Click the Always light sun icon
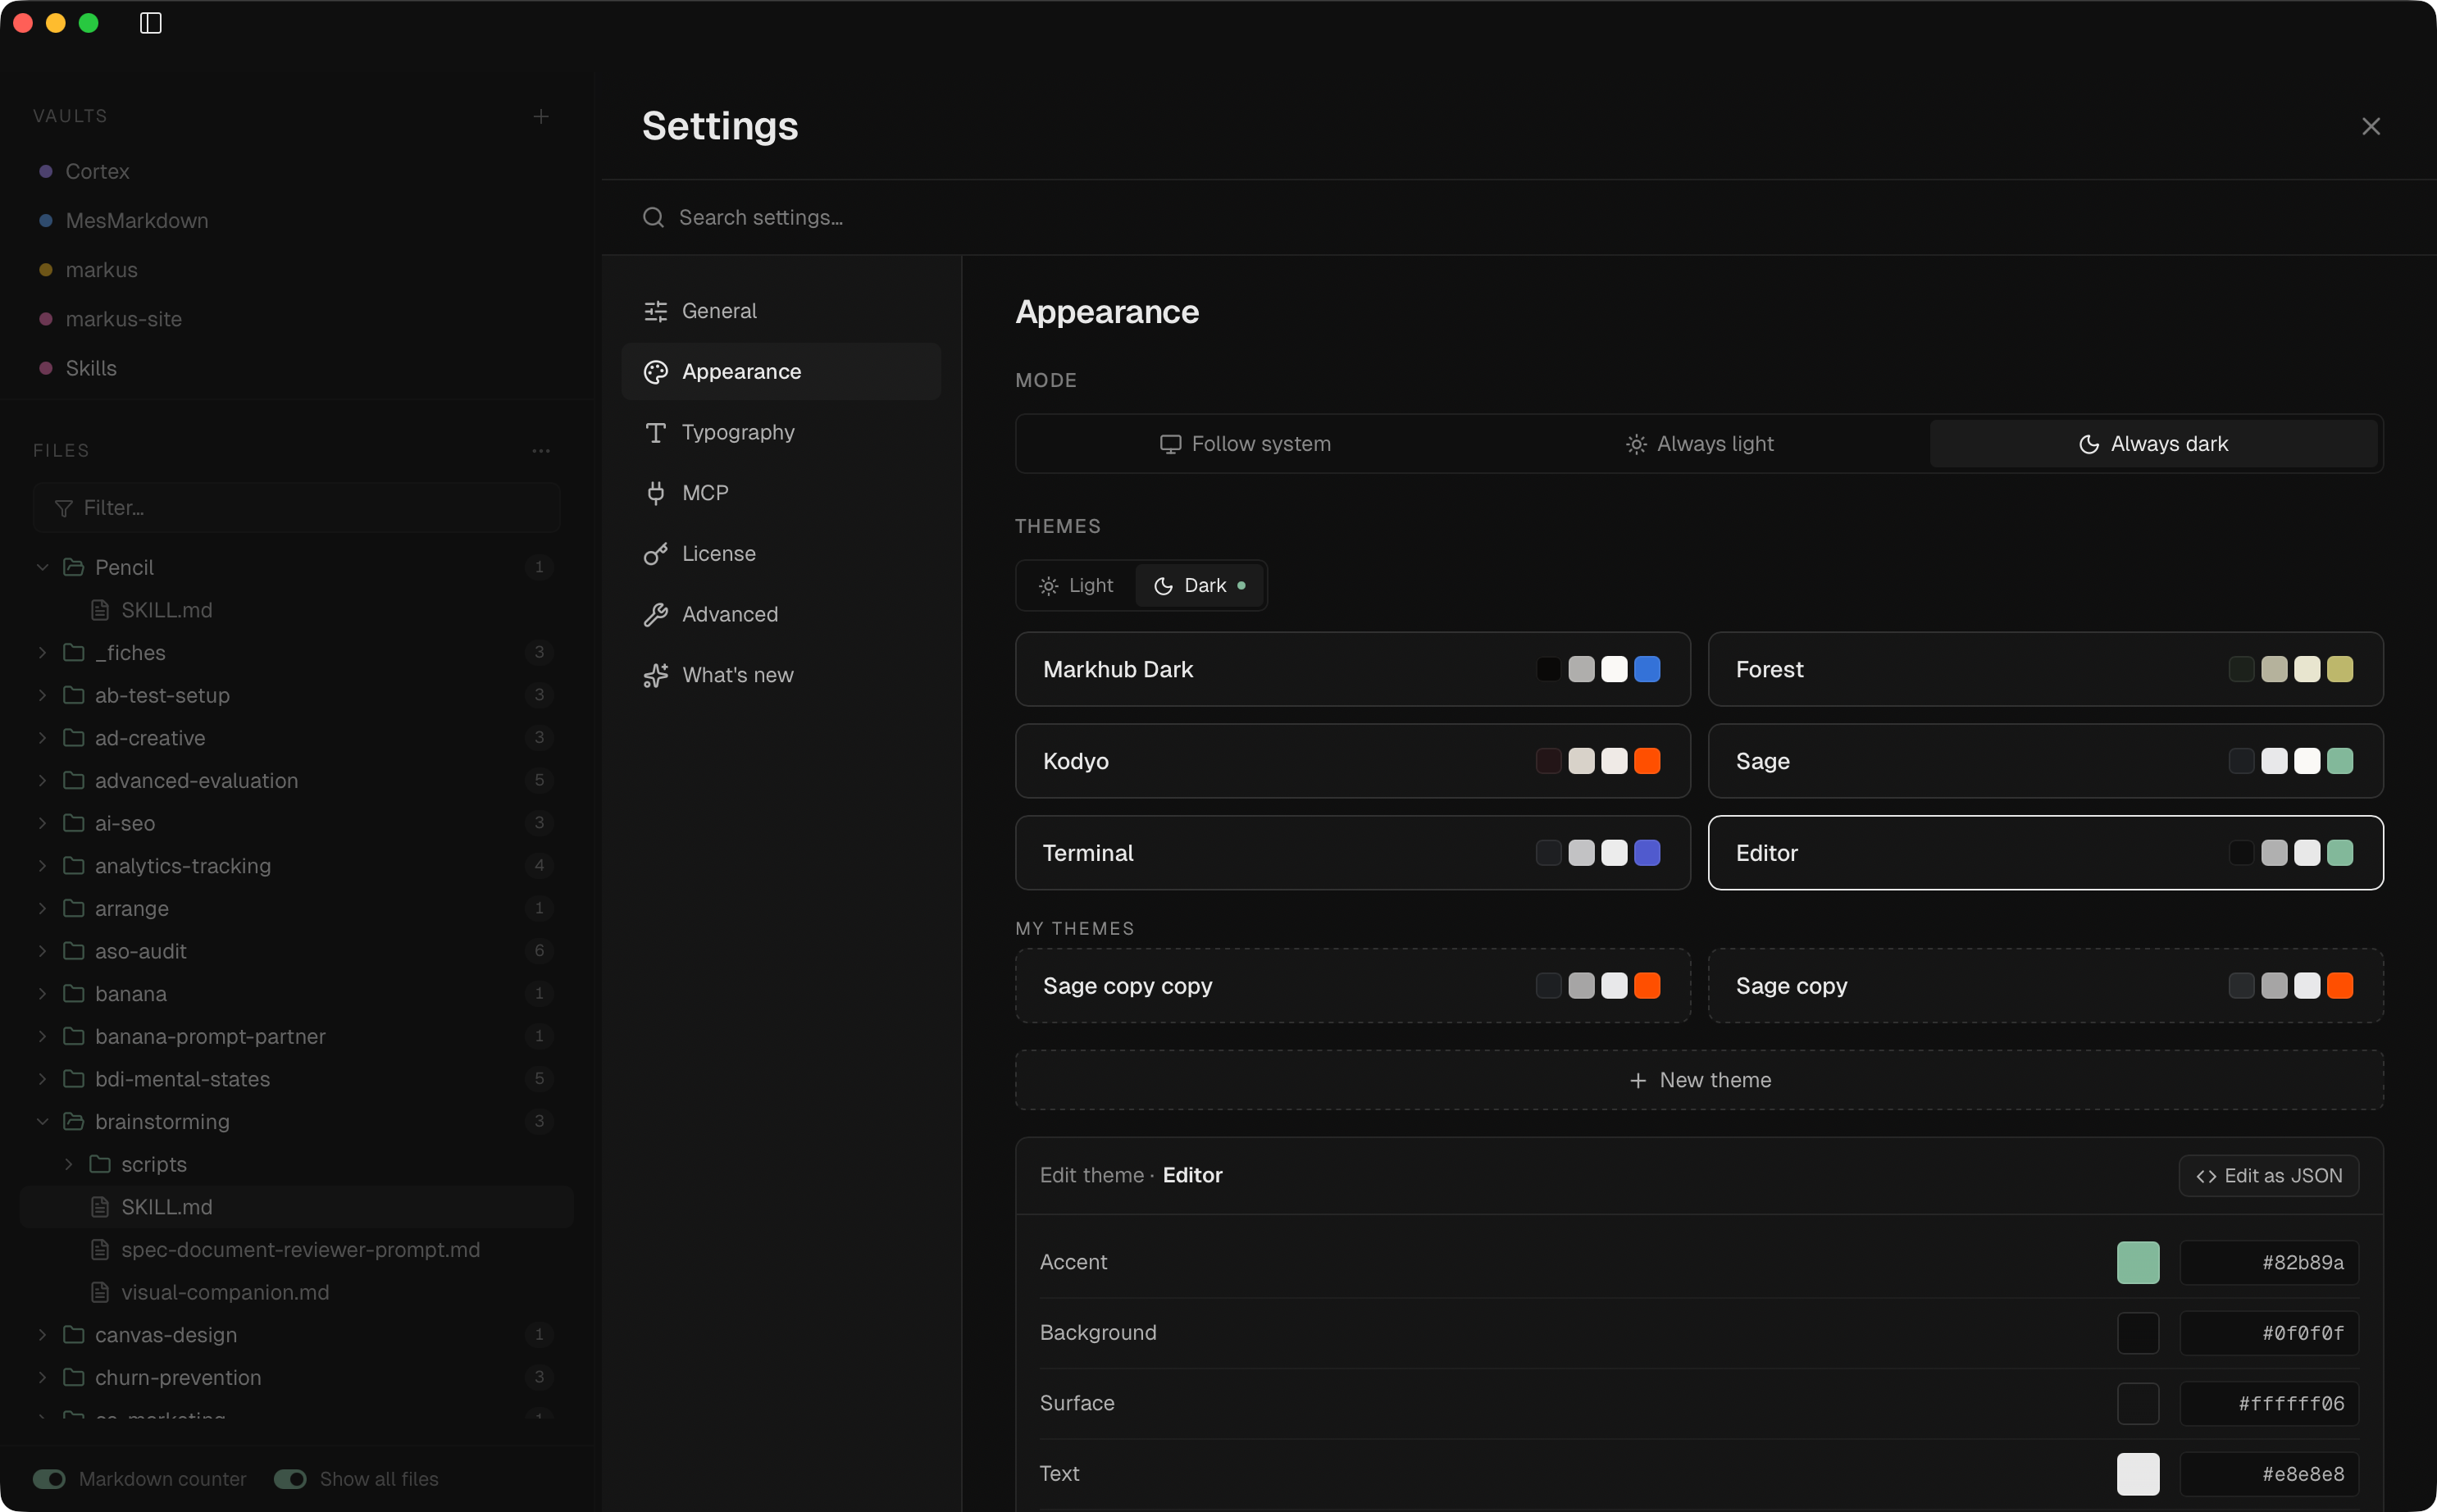The image size is (2437, 1512). click(1636, 444)
